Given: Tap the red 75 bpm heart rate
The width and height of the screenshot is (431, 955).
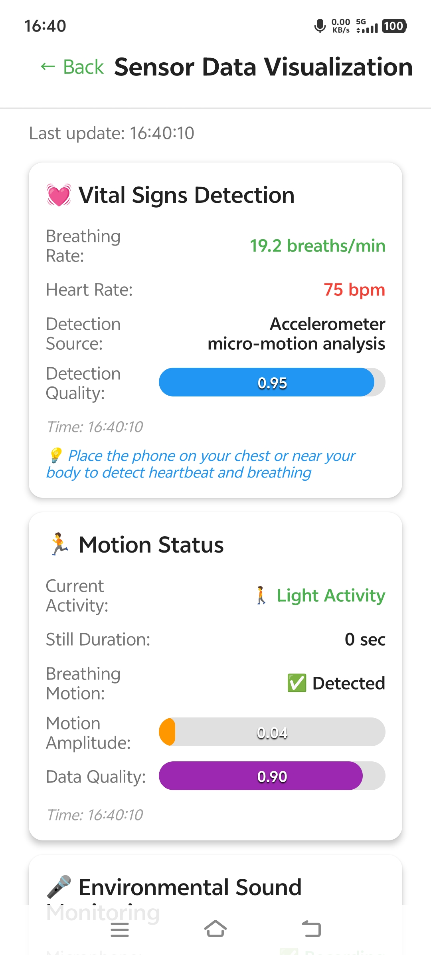Looking at the screenshot, I should pos(354,289).
